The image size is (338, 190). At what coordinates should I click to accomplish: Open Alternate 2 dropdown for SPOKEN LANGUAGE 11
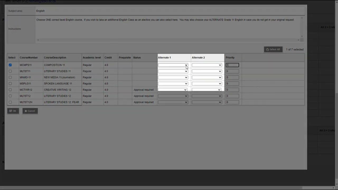[x=207, y=84]
